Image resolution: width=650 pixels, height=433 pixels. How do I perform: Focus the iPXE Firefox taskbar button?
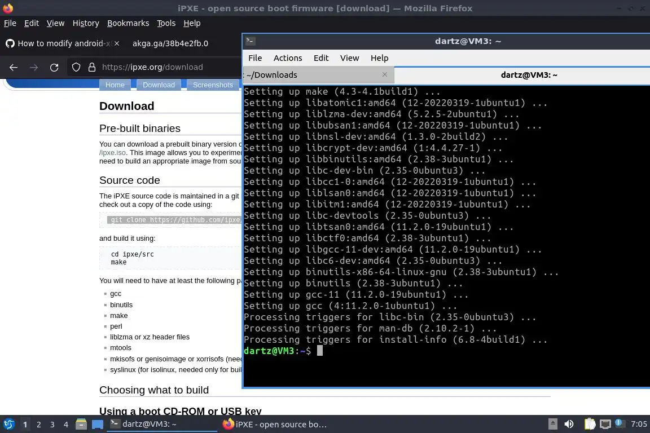tap(274, 424)
